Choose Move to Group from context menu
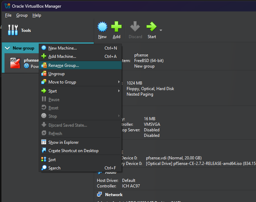This screenshot has width=256, height=202. [80, 82]
